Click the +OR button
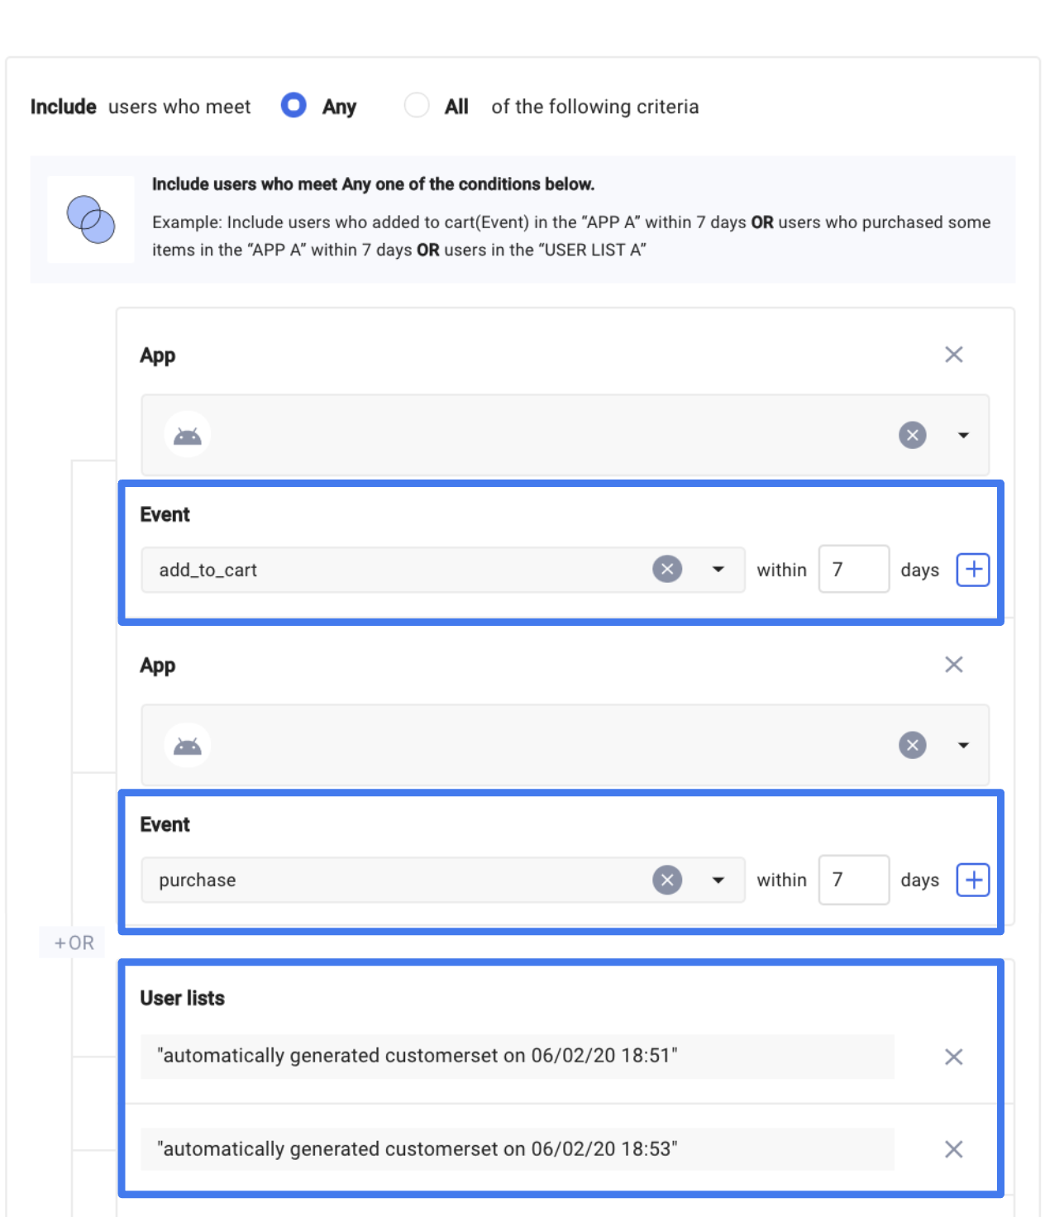 click(x=73, y=943)
